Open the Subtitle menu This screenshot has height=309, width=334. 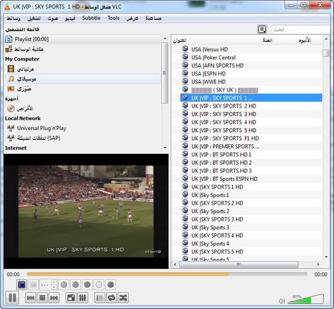(x=91, y=18)
